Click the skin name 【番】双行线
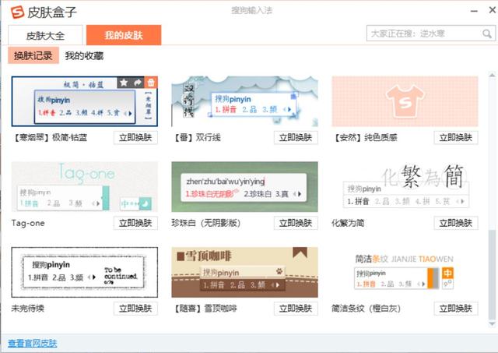Viewport: 498px width, 353px height. 196,137
